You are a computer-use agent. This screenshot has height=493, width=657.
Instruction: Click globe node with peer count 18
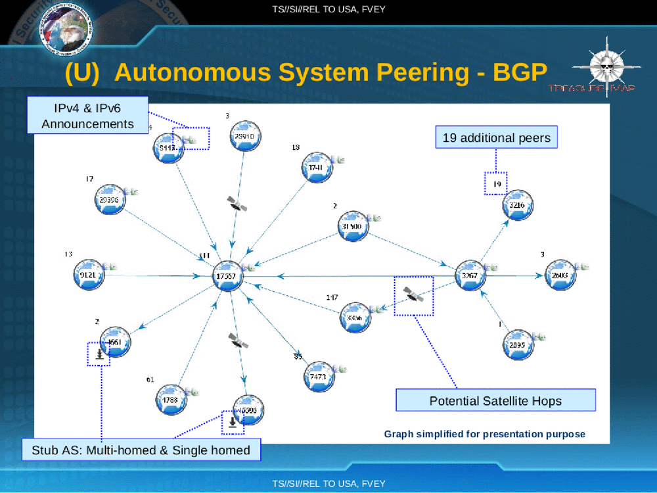[x=317, y=168]
